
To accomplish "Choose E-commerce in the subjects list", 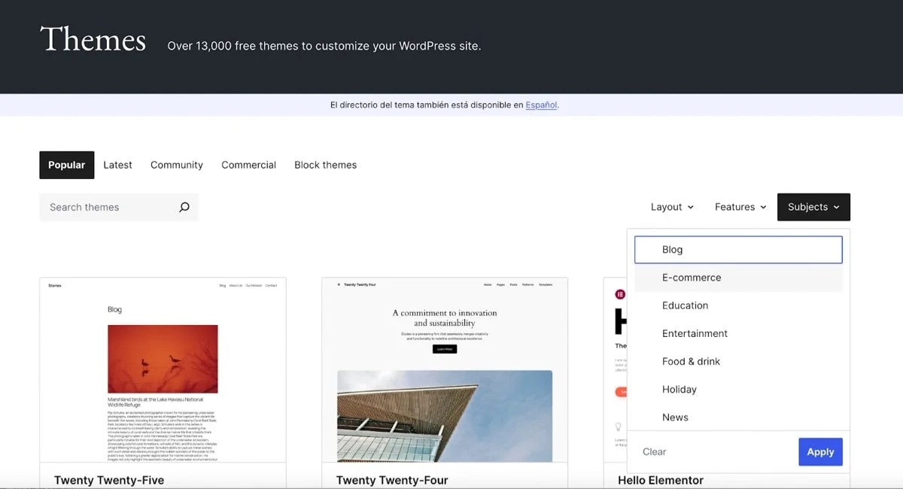I will (x=738, y=278).
